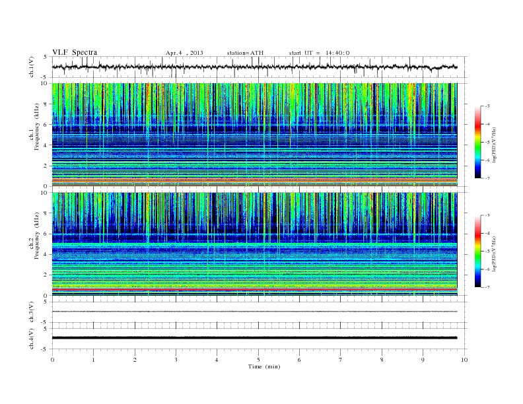
Task: Click the 'Apr.4 , 2013' date label
Action: click(184, 53)
